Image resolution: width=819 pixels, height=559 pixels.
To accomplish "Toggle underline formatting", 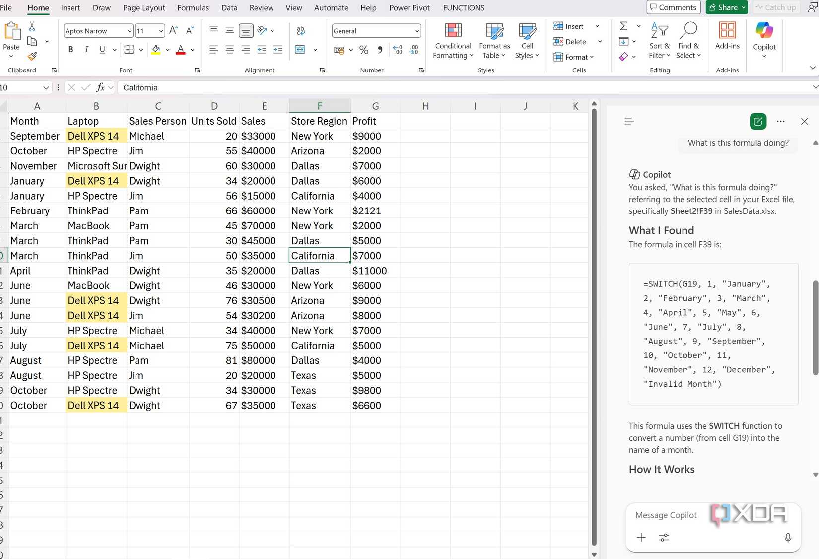I will pos(101,49).
